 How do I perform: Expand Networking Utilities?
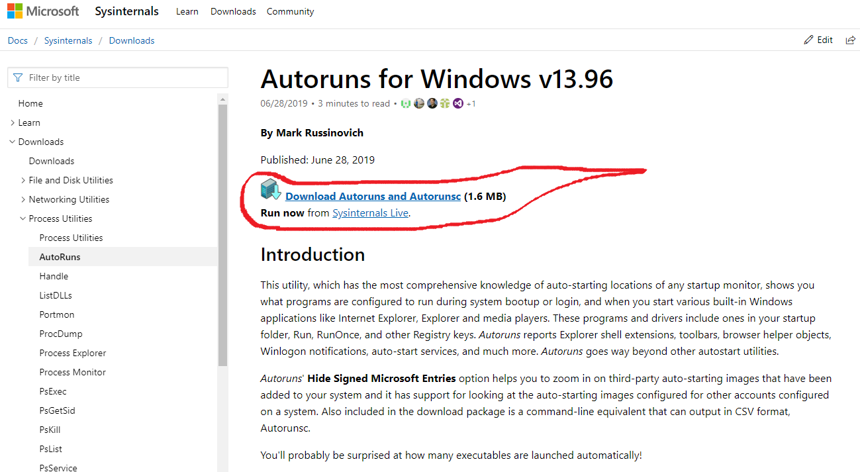(x=23, y=199)
